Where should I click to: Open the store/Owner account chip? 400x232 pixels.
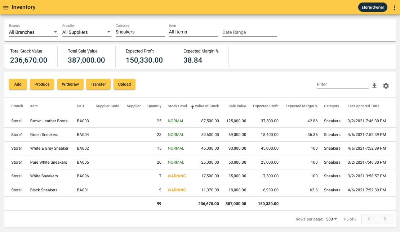click(373, 8)
